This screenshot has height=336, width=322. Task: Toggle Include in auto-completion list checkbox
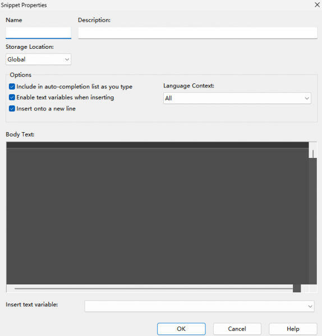(12, 87)
